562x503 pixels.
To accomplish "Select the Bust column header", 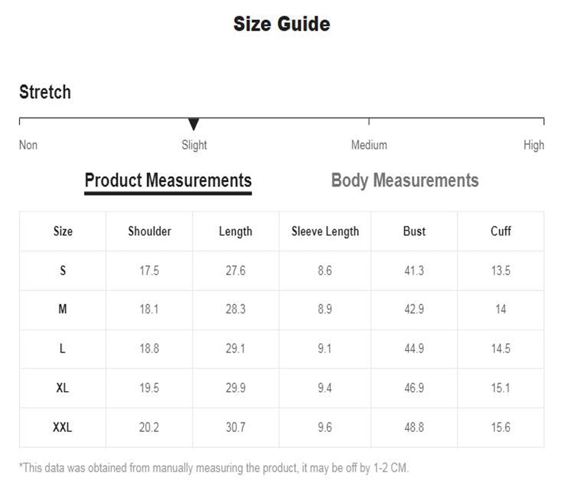I will point(414,231).
